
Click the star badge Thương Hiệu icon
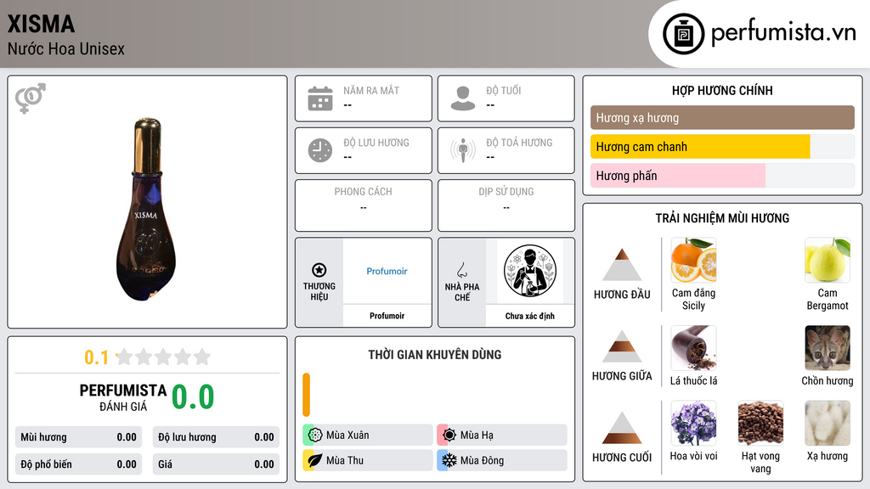tap(319, 270)
